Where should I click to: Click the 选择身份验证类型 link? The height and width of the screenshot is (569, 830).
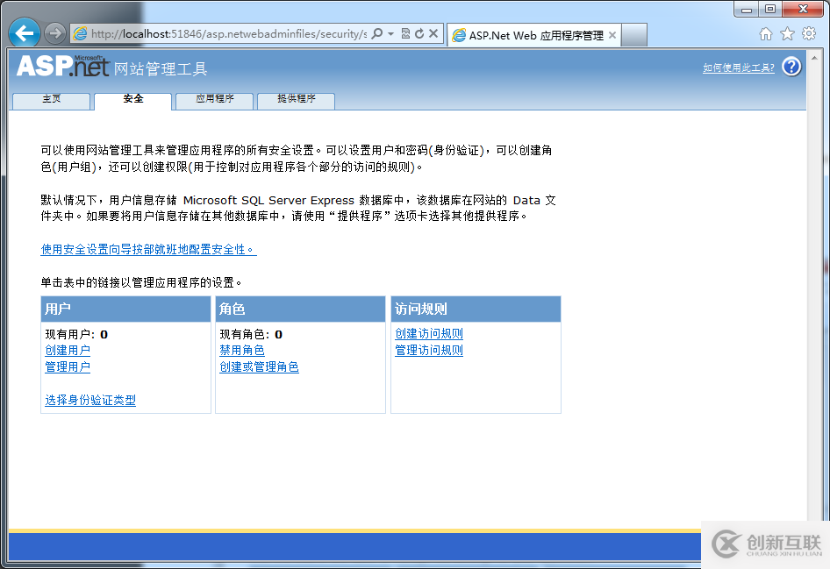click(90, 400)
